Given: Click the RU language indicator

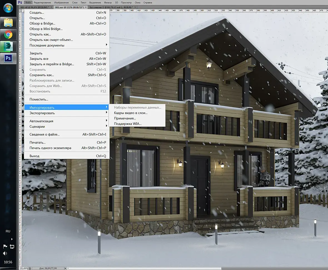Looking at the screenshot, I should [8, 231].
